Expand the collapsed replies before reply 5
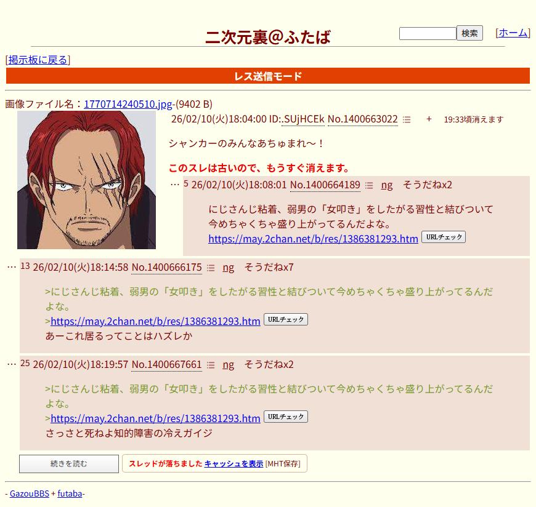Viewport: 536px width, 507px height. coord(175,185)
